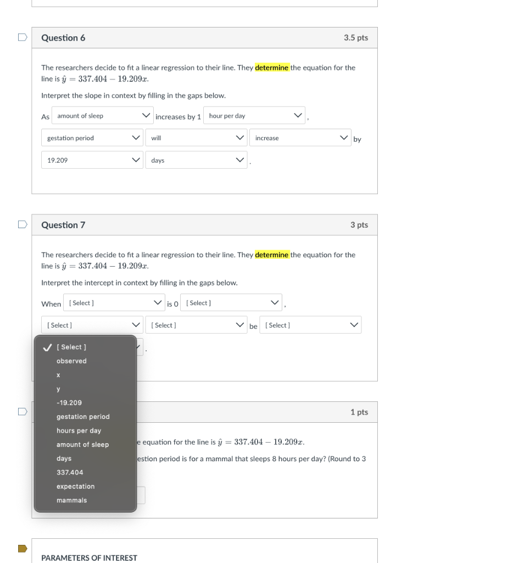
Task: Select 'amount of sleep' in the open option list
Action: 85,444
